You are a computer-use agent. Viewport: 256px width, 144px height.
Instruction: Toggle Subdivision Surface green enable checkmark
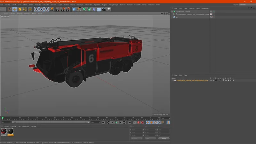point(213,12)
